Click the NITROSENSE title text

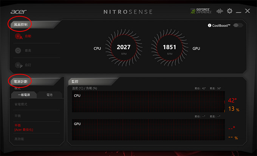(x=128, y=12)
